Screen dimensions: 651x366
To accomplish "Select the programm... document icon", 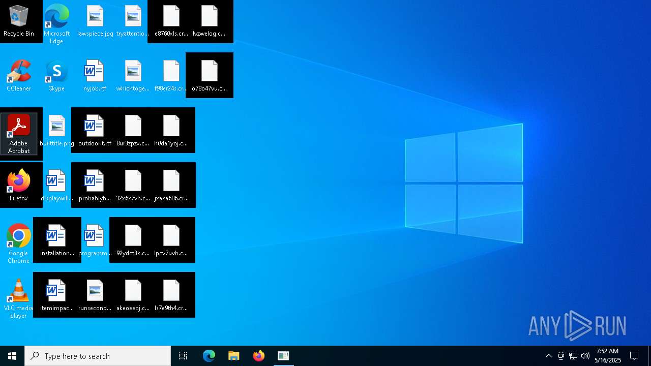I will (x=95, y=241).
